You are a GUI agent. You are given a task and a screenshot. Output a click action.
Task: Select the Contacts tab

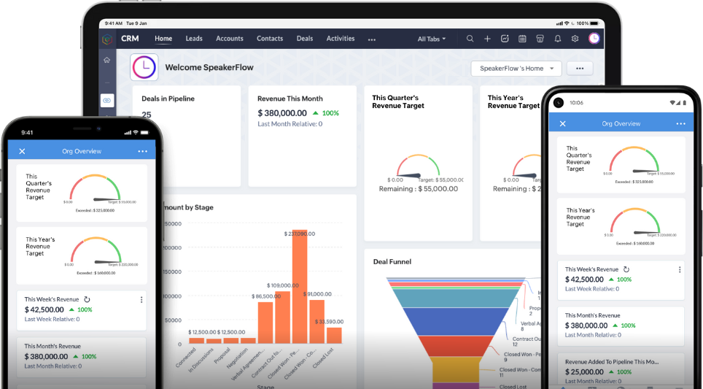(270, 39)
